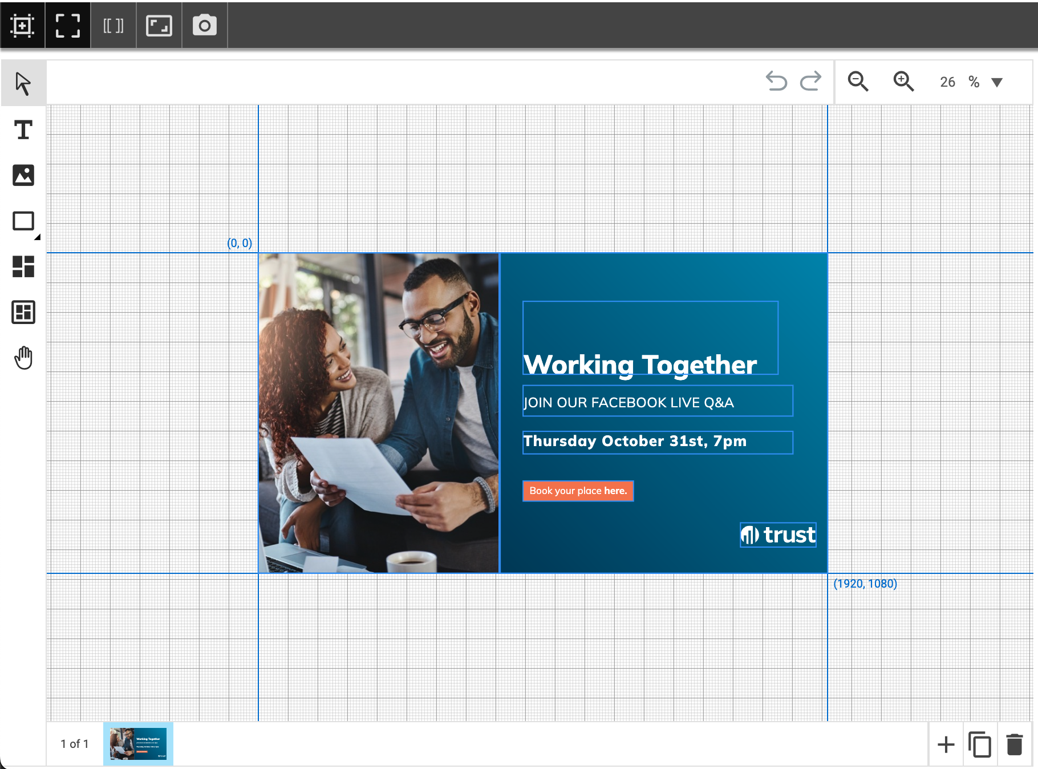Pick the Rectangle shape tool
Screen dimensions: 1038x769
coord(23,221)
